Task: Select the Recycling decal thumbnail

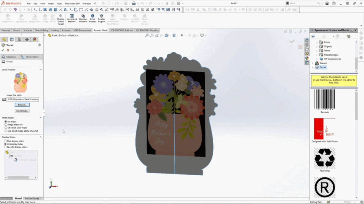Action: pos(324,157)
